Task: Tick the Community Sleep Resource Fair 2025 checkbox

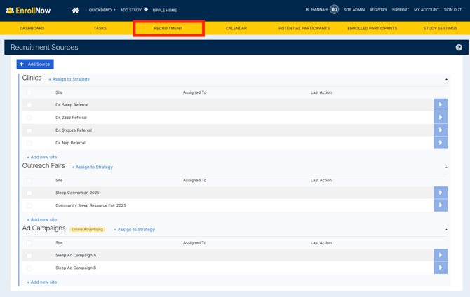Action: click(29, 206)
